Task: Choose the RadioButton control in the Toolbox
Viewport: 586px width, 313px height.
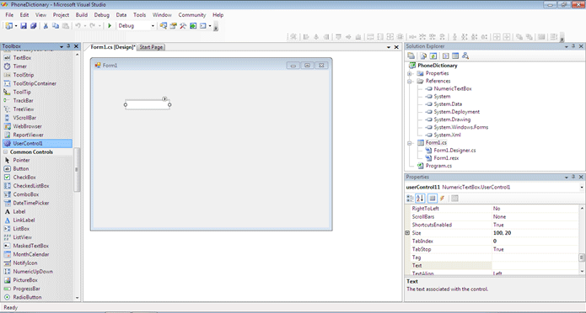Action: pos(27,297)
